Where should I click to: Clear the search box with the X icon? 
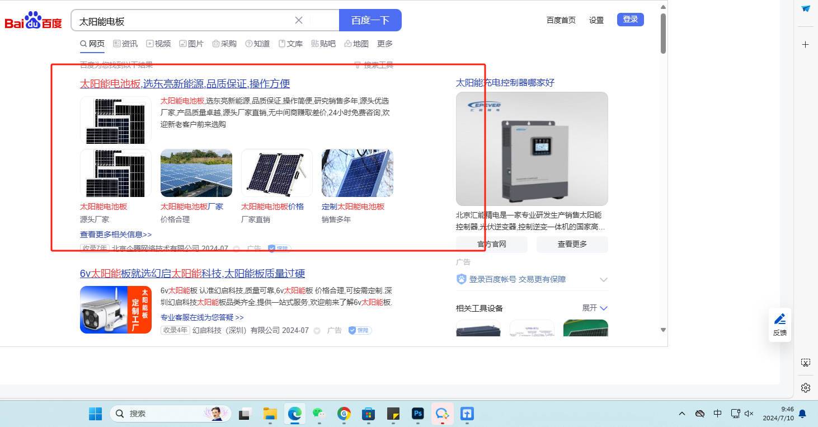click(299, 20)
